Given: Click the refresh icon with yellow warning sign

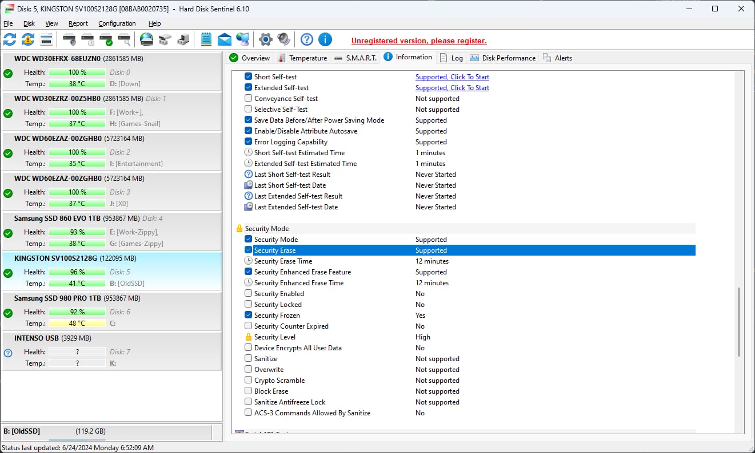Looking at the screenshot, I should 28,39.
